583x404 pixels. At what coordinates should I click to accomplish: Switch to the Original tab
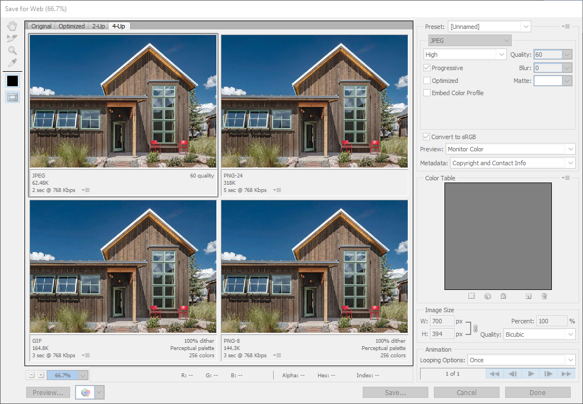point(41,26)
